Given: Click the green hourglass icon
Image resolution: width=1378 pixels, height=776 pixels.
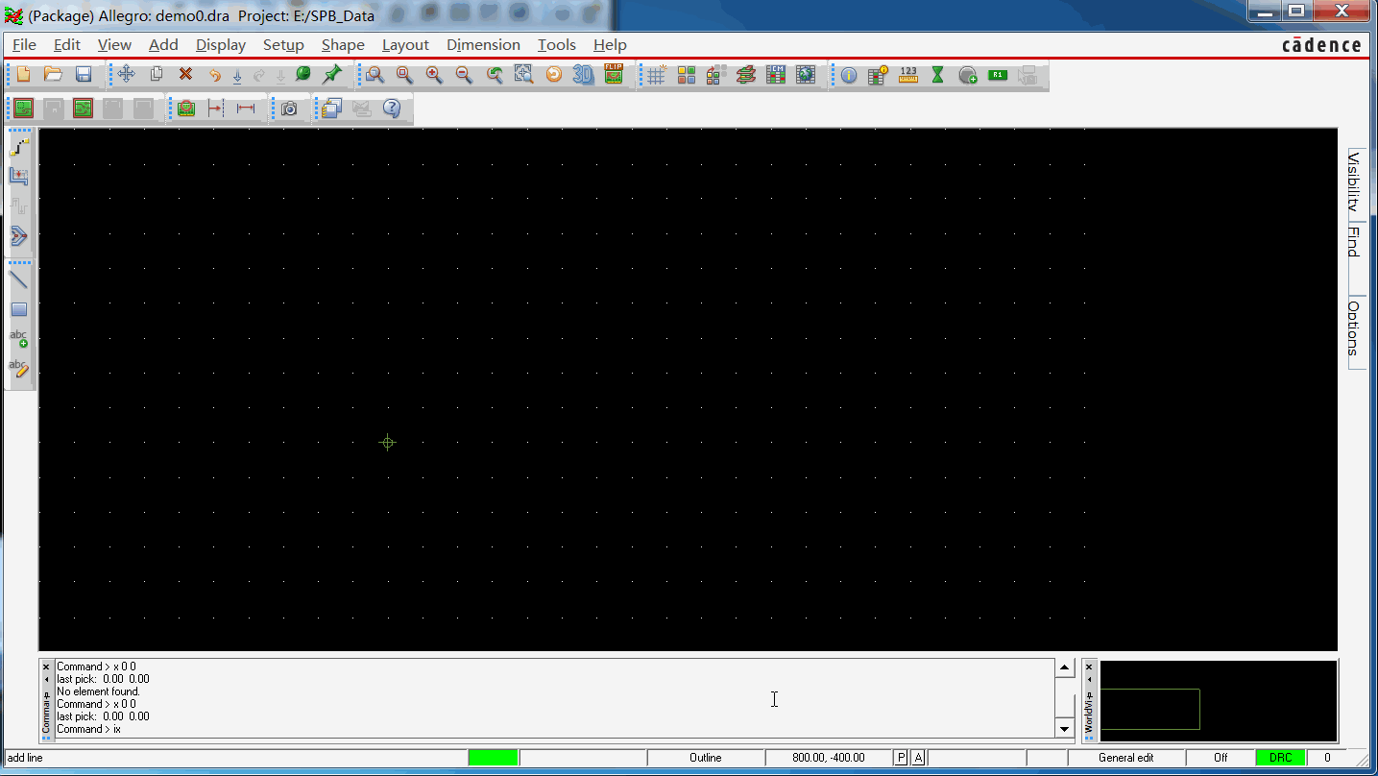Looking at the screenshot, I should coord(937,75).
